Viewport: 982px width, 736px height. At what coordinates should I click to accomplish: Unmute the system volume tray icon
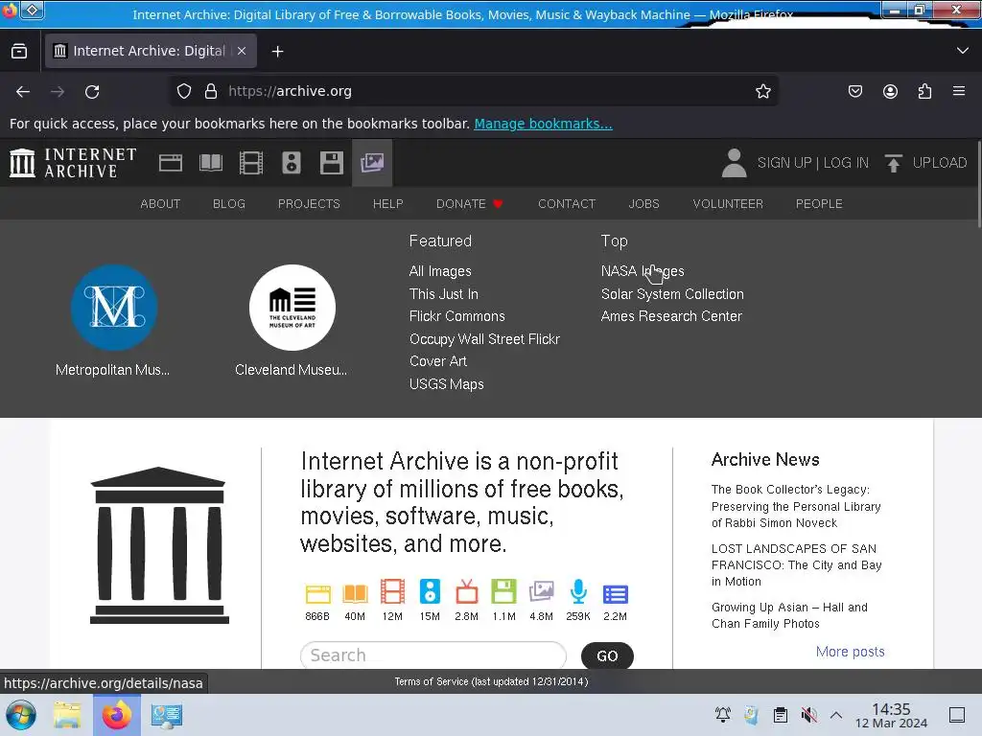[808, 715]
